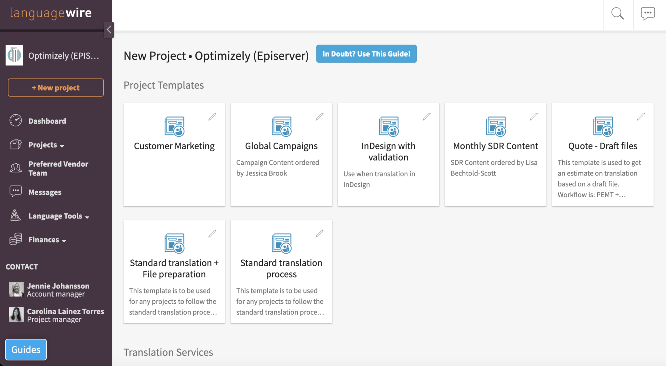Click the Dashboard gauge icon

(16, 120)
